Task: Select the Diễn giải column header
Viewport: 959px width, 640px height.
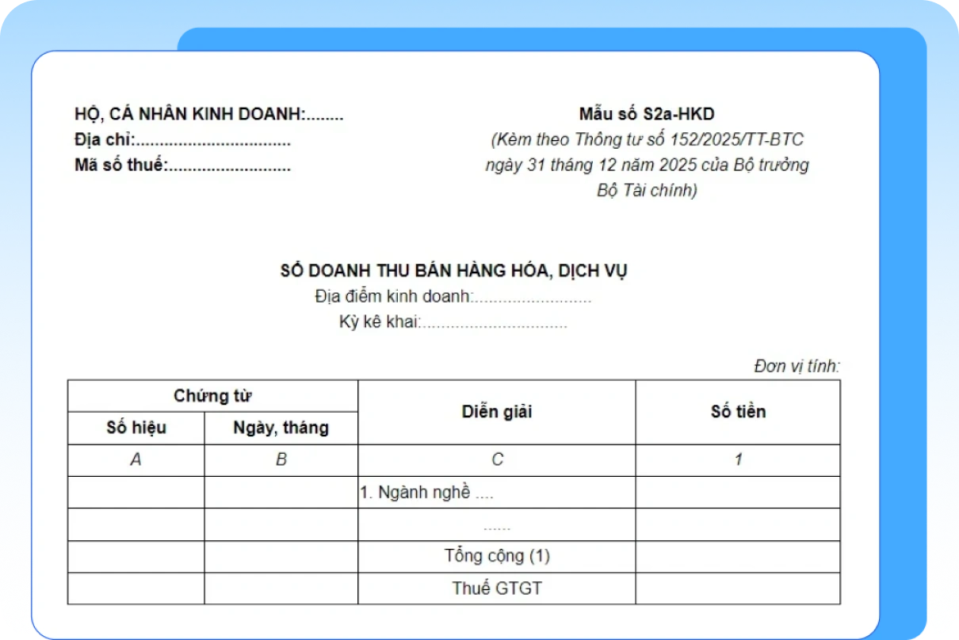Action: coord(497,412)
